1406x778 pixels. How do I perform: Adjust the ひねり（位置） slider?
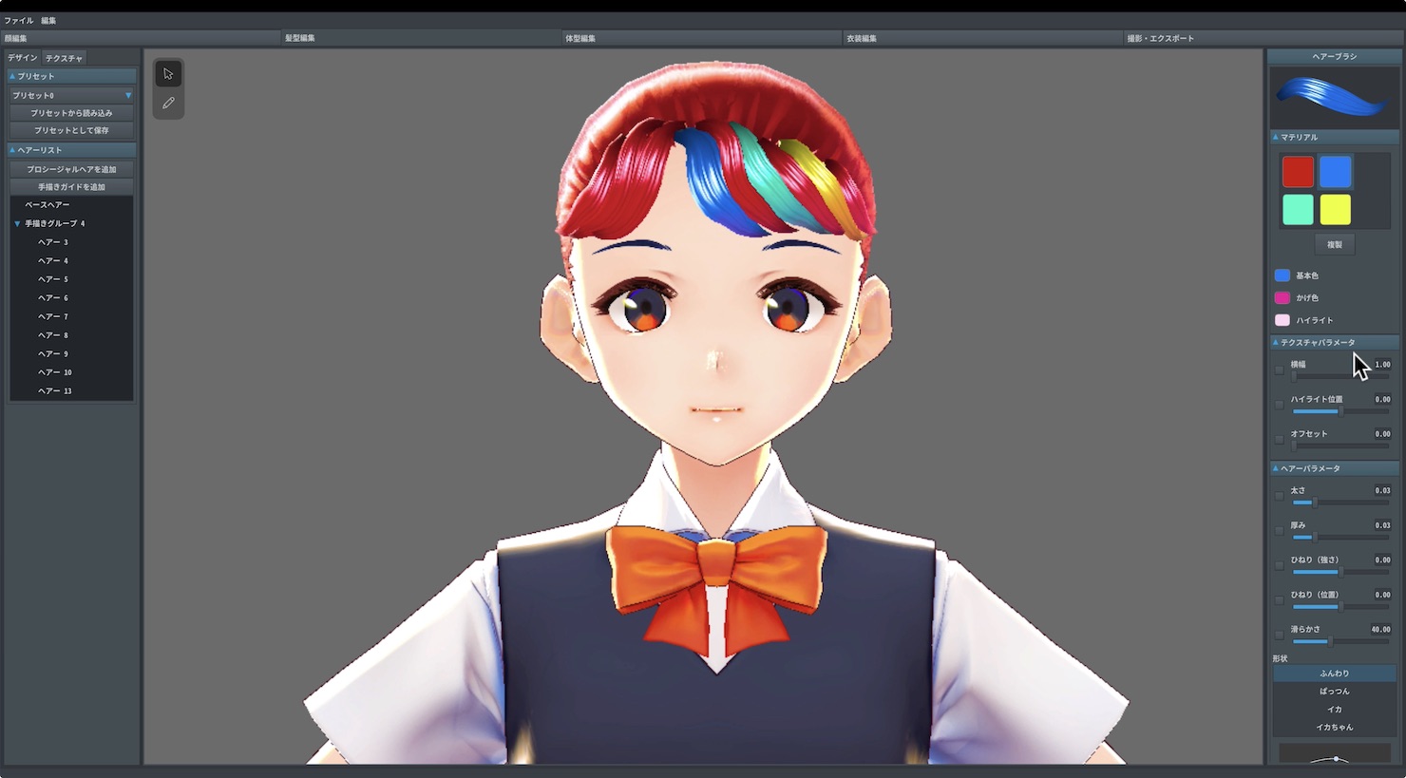point(1340,606)
